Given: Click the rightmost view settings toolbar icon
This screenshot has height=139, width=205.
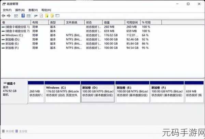Looking at the screenshot, I should tap(57, 16).
